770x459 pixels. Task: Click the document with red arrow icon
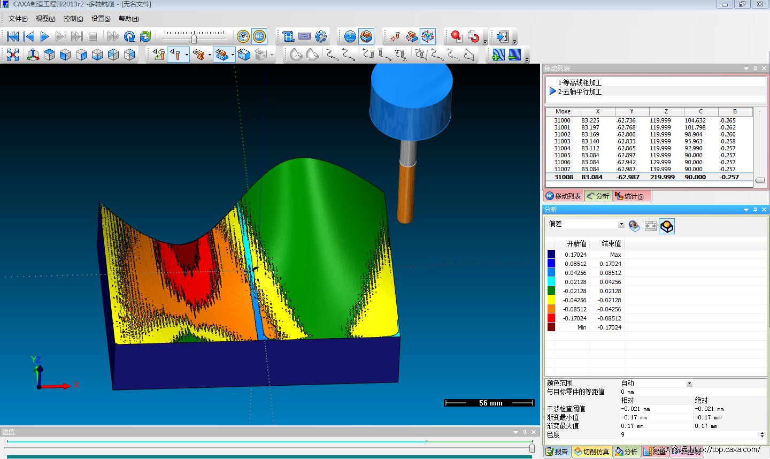473,36
